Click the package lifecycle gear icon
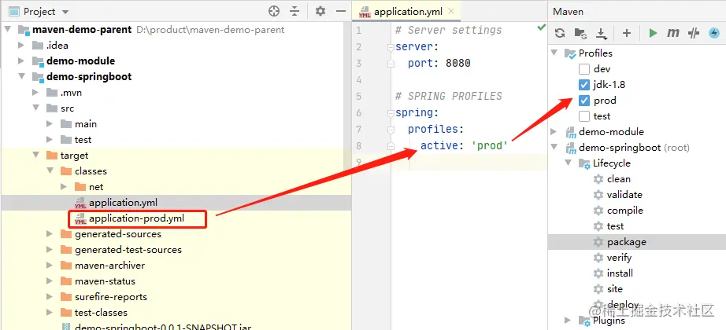 coord(598,242)
